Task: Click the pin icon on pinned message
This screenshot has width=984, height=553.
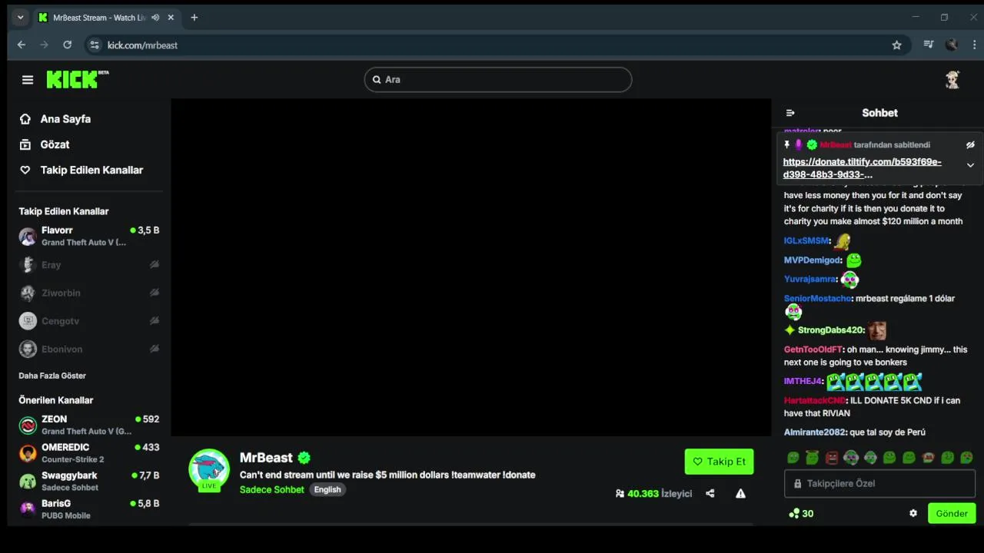Action: click(x=786, y=144)
